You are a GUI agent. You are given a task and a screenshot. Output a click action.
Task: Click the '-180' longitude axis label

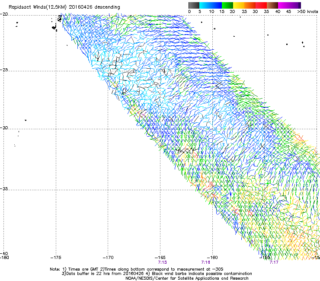[x=4, y=258]
